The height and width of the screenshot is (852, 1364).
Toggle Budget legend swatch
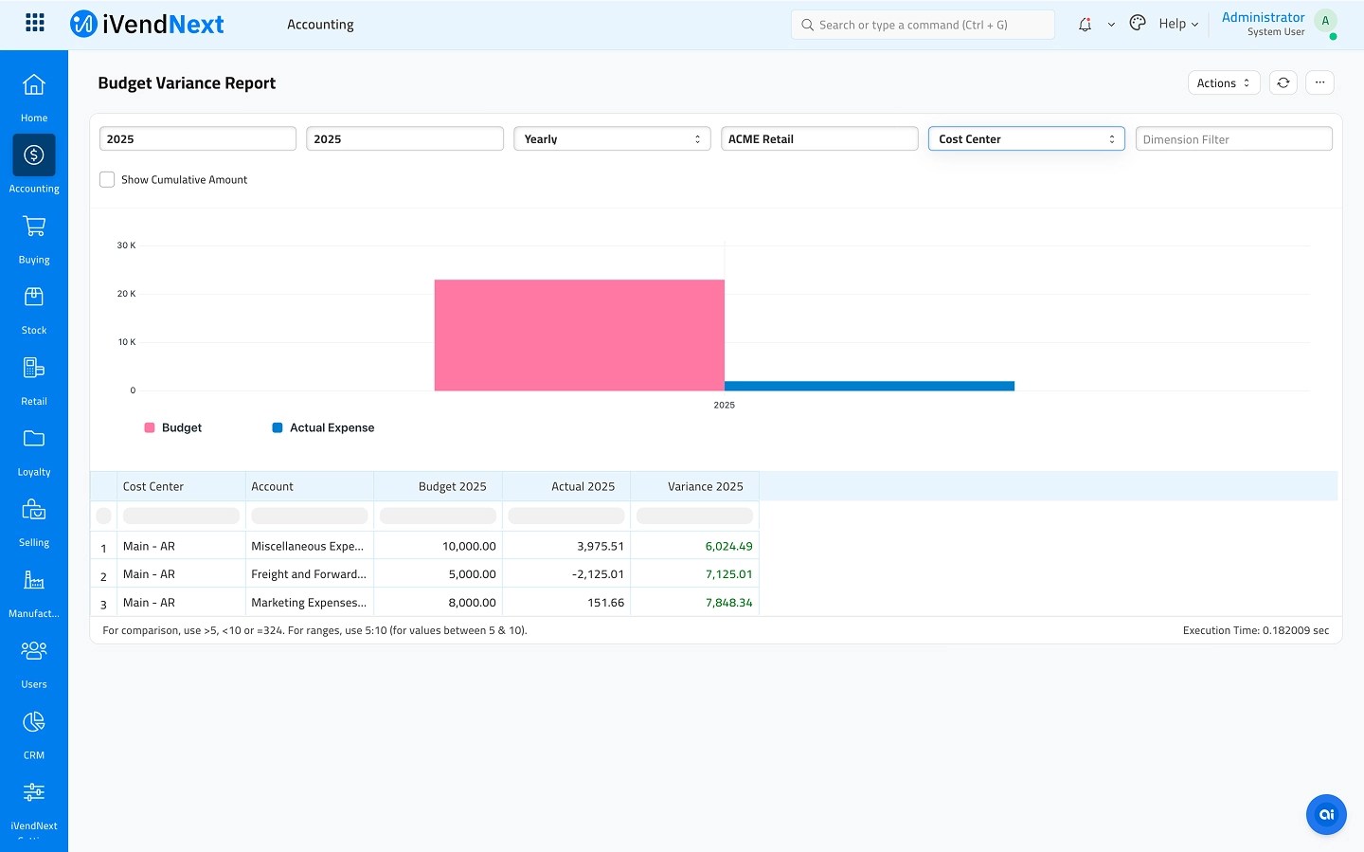150,427
